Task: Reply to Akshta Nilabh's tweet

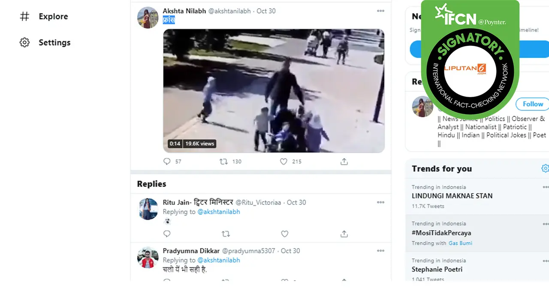Action: tap(167, 161)
